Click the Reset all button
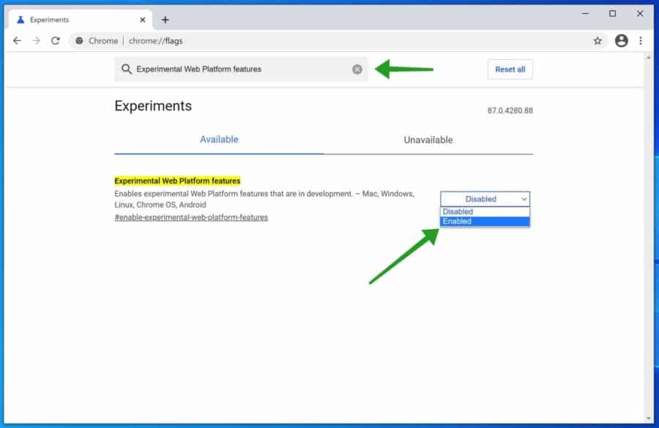This screenshot has width=659, height=428. pyautogui.click(x=510, y=69)
